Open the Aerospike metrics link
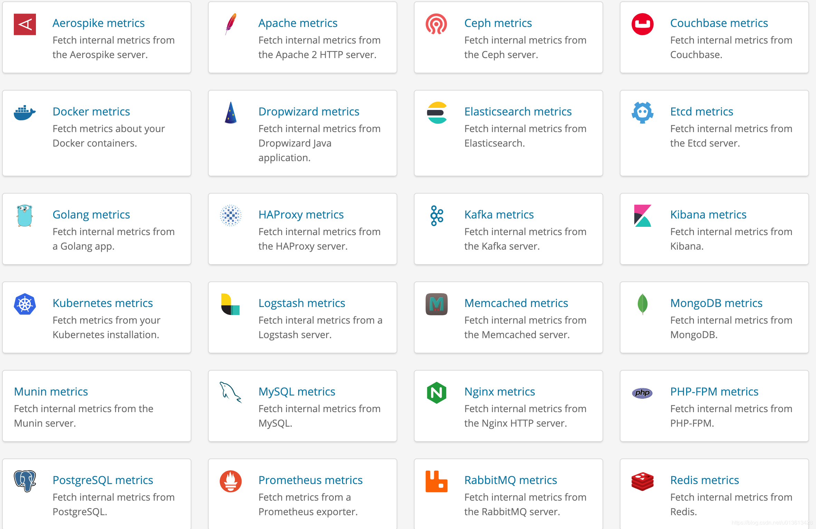The image size is (816, 529). pyautogui.click(x=98, y=23)
